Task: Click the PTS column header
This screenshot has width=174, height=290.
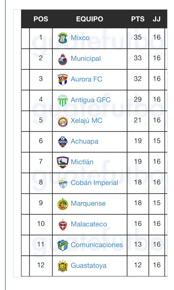Action: coord(138,19)
